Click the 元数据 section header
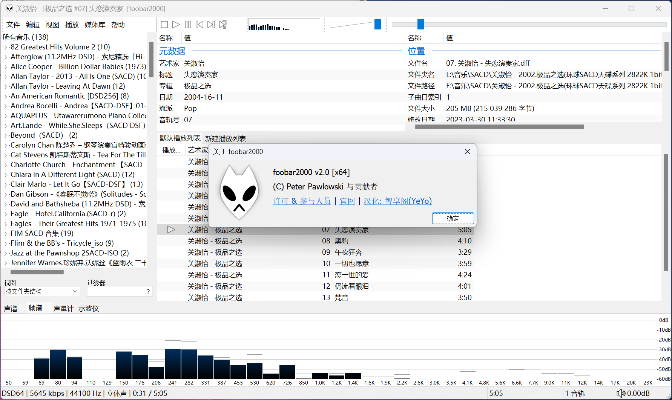 click(172, 51)
